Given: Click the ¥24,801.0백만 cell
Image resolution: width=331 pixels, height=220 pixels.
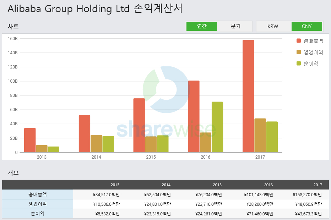Looking at the screenshot, I should tap(157, 204).
